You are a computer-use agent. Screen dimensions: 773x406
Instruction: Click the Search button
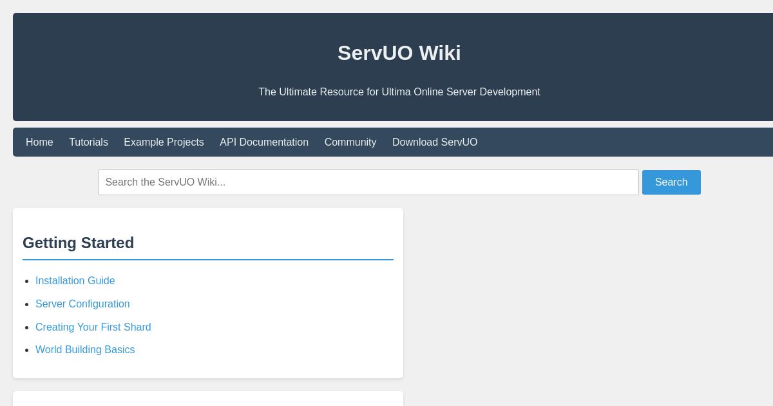tap(671, 182)
